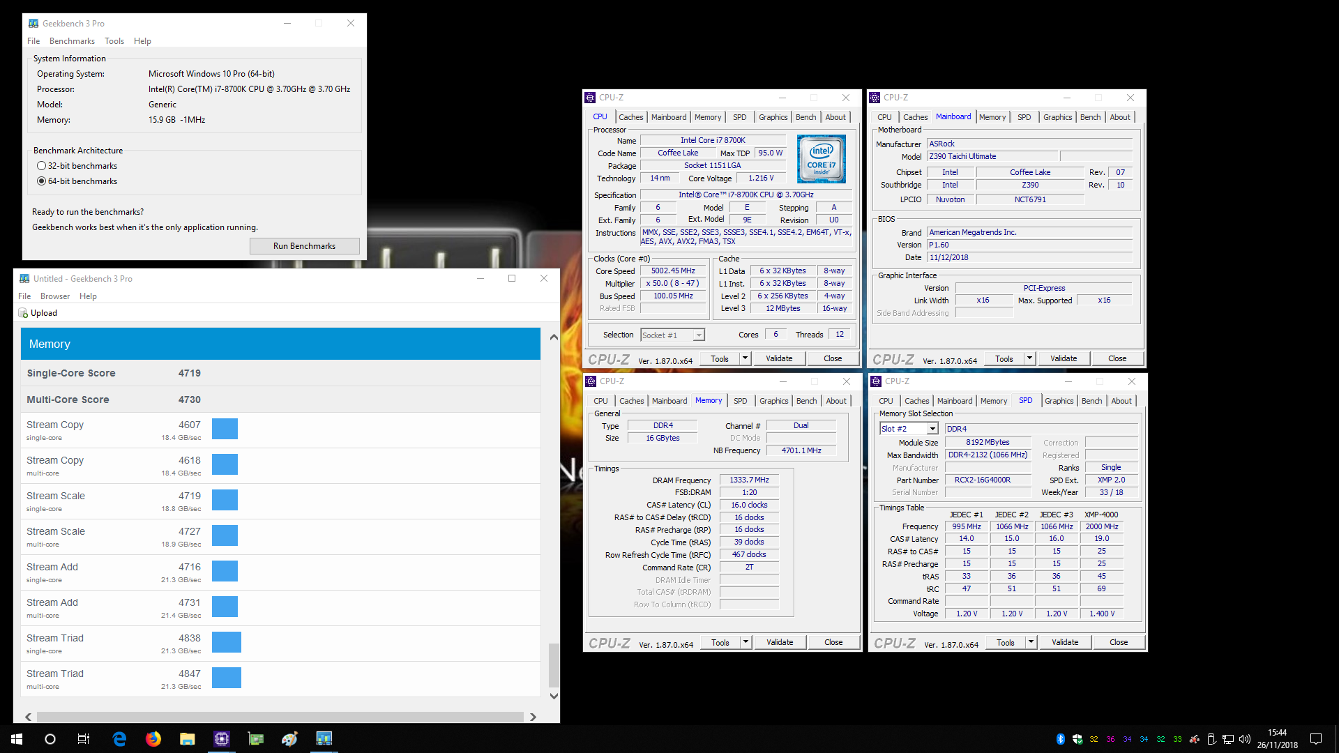Expand Tools arrow in the CPU-Z SPD window
Screen dimensions: 1339x753
tap(1031, 642)
